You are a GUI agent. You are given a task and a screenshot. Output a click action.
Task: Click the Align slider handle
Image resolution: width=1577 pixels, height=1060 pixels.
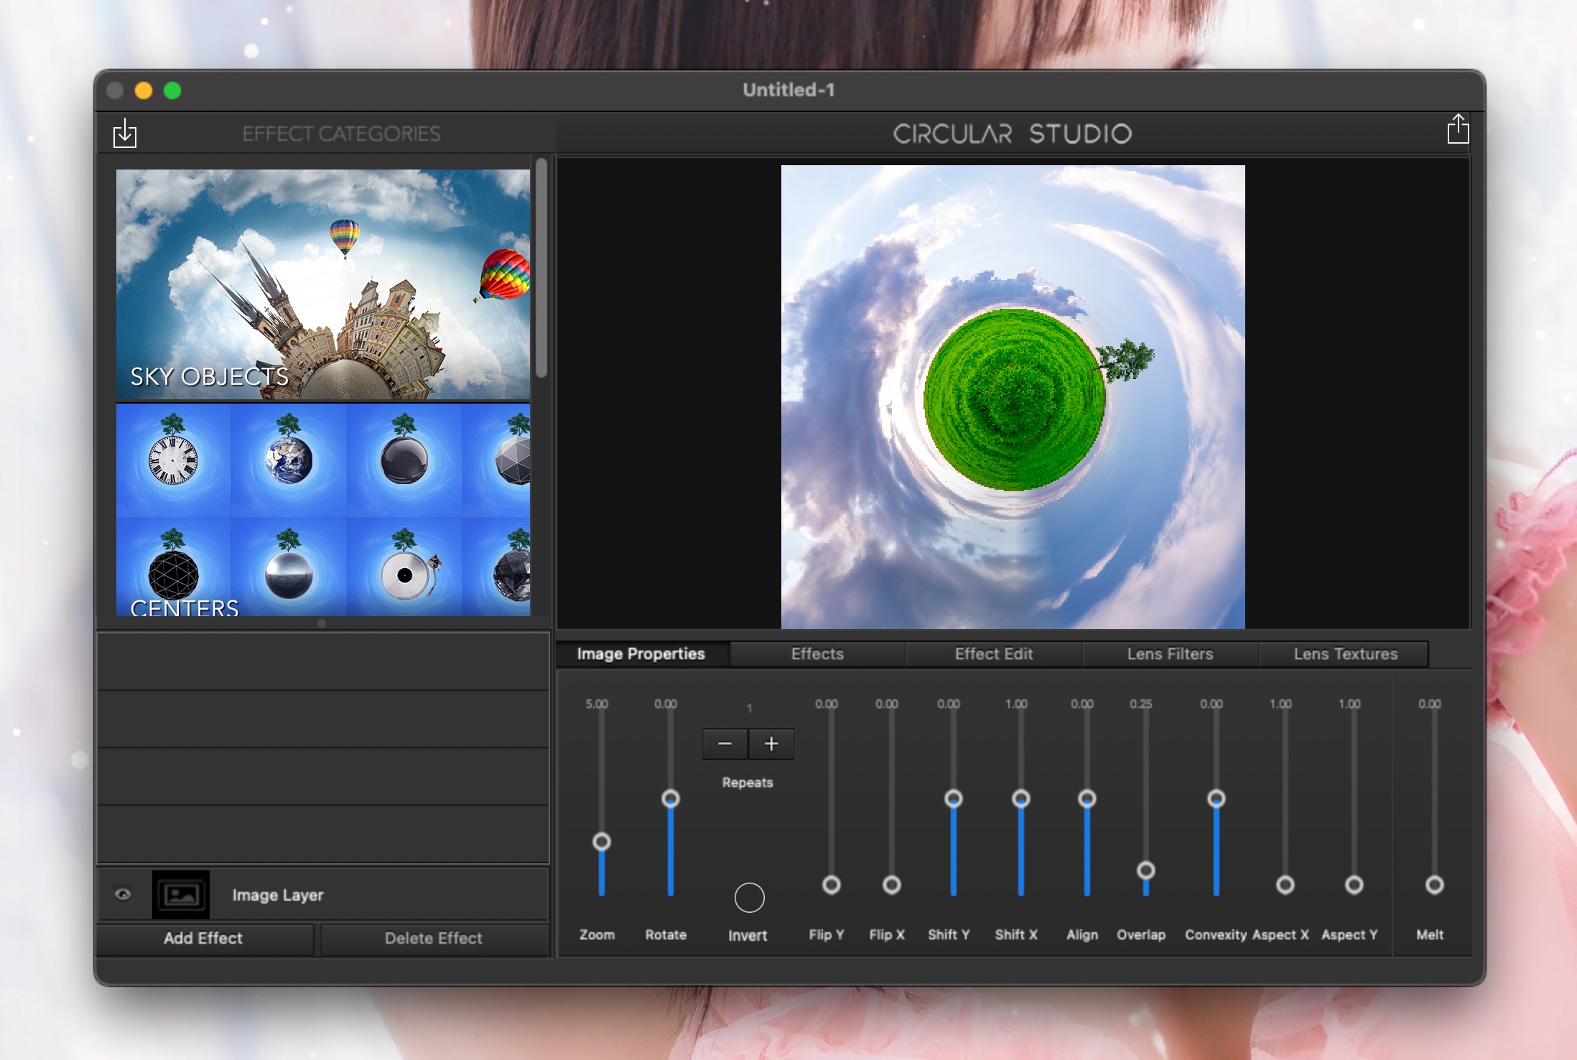coord(1087,798)
